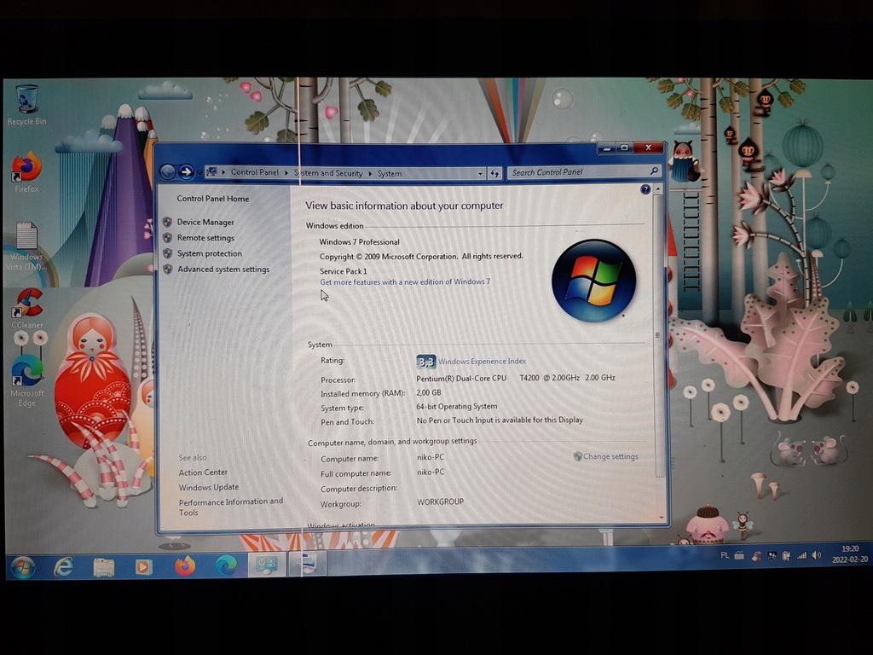Click the scrollbar up arrow
This screenshot has width=873, height=655.
657,189
